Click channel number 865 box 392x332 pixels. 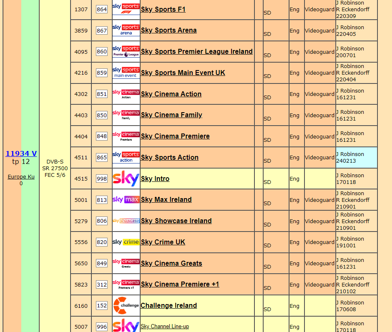(x=102, y=158)
